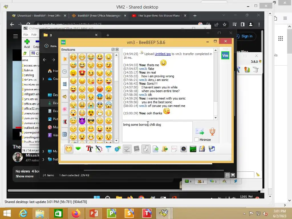Viewport: 292px width, 219px height.
Task: Open the Untitled.jpg link in chat
Action: point(163,54)
